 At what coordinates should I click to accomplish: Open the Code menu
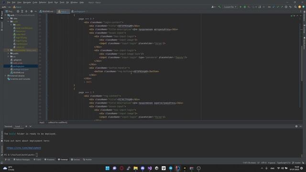tap(35, 2)
